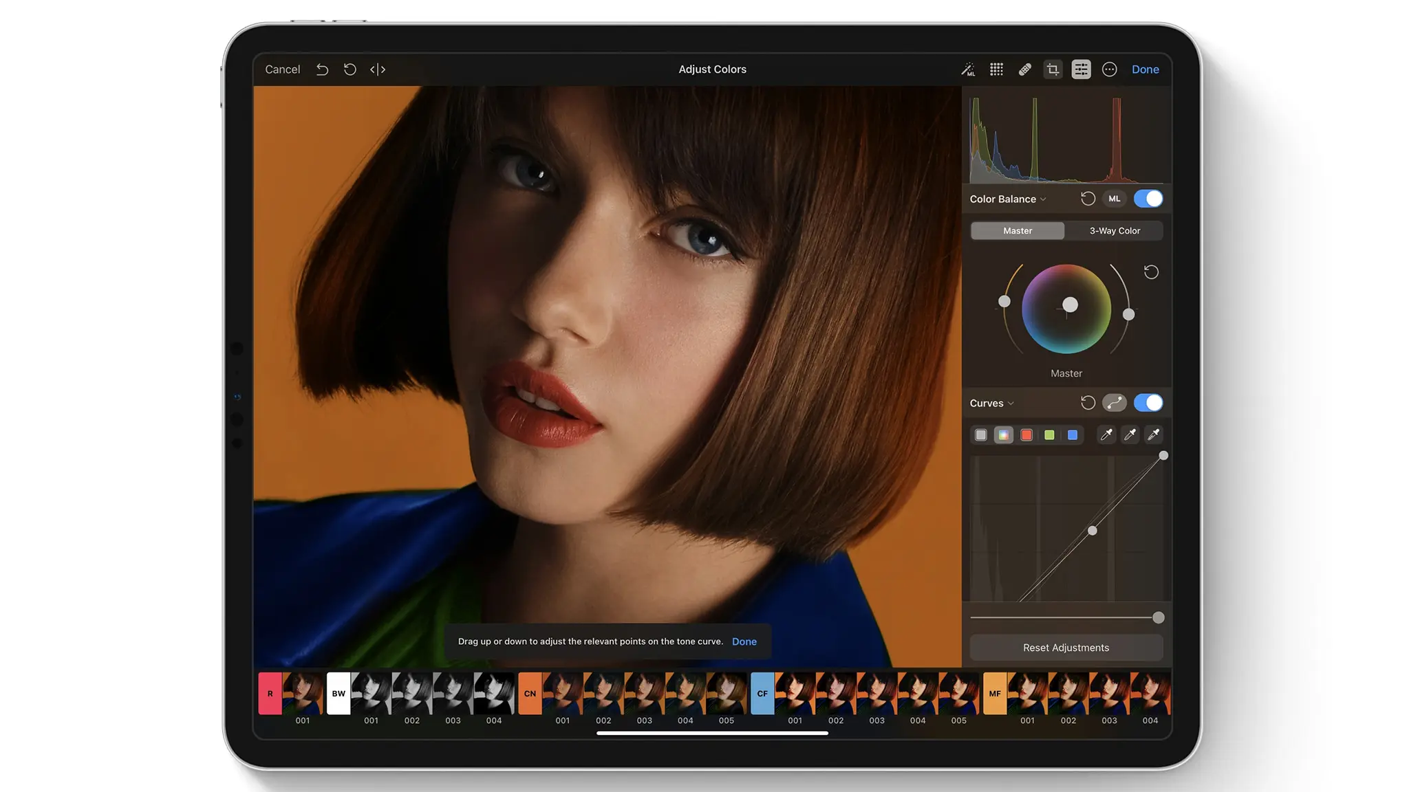
Task: Expand the Color Balance dropdown
Action: 1008,199
